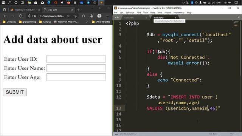Open the Windows Start menu

(3, 3)
